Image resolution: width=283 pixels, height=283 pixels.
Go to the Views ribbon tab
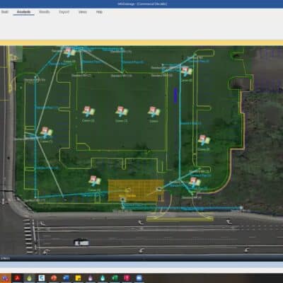click(x=83, y=12)
